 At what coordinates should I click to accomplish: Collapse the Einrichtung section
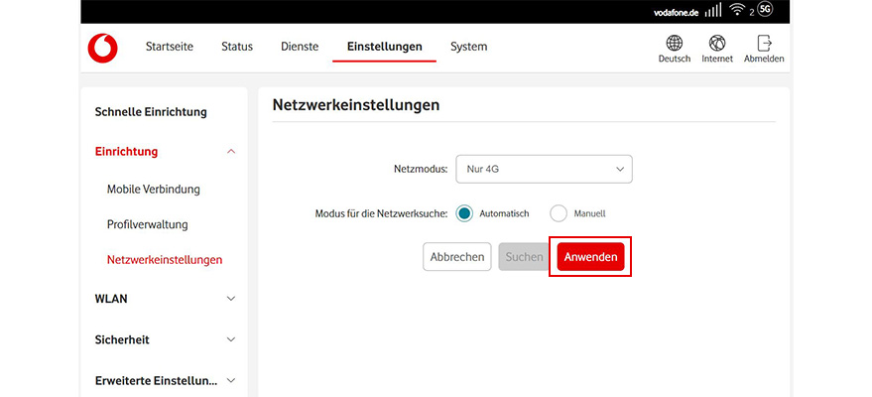pyautogui.click(x=231, y=152)
